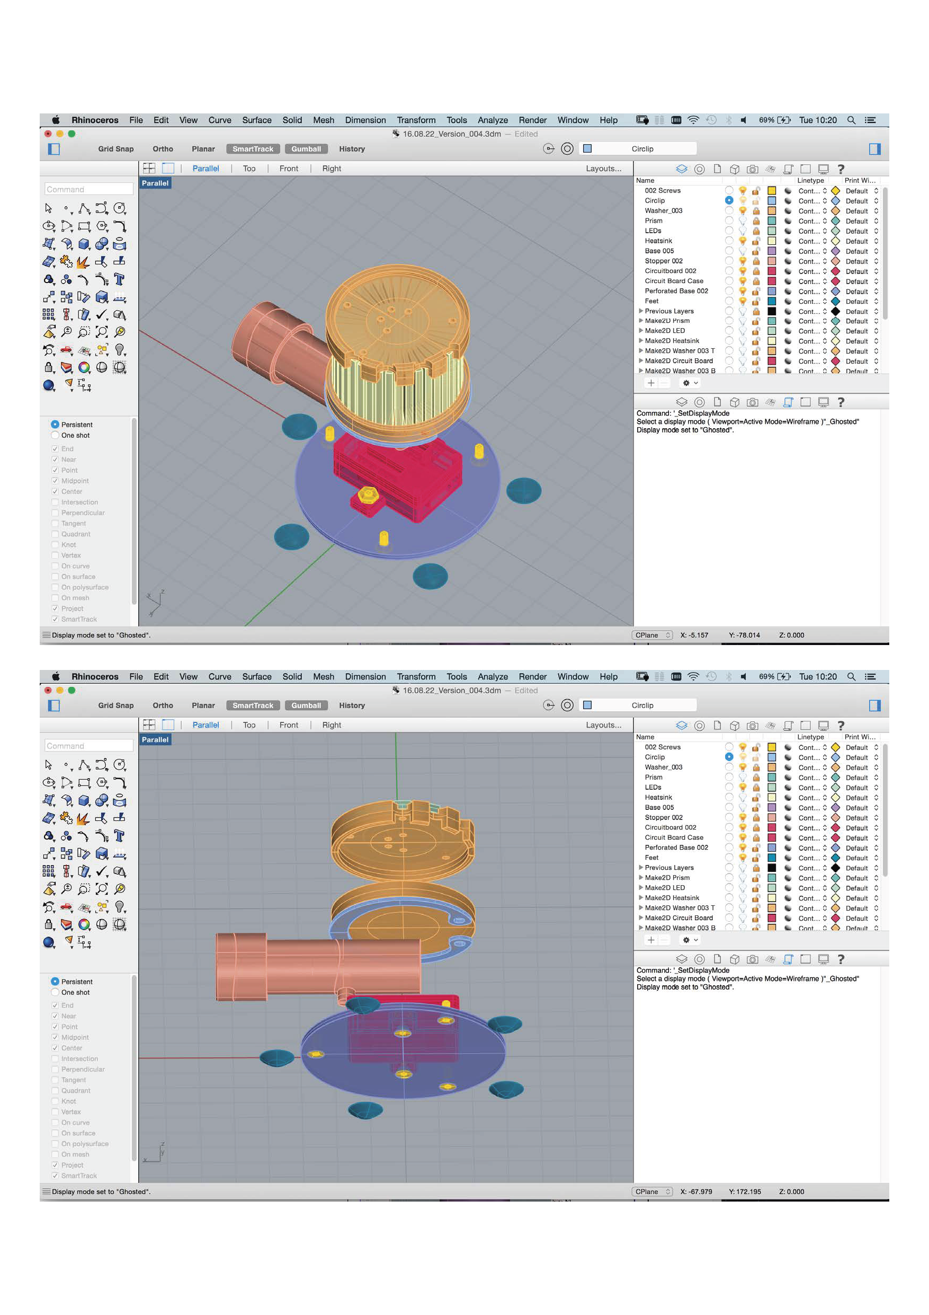Screen dimensions: 929x1315
Task: Open the color wheel icon in upper window
Action: click(x=84, y=367)
